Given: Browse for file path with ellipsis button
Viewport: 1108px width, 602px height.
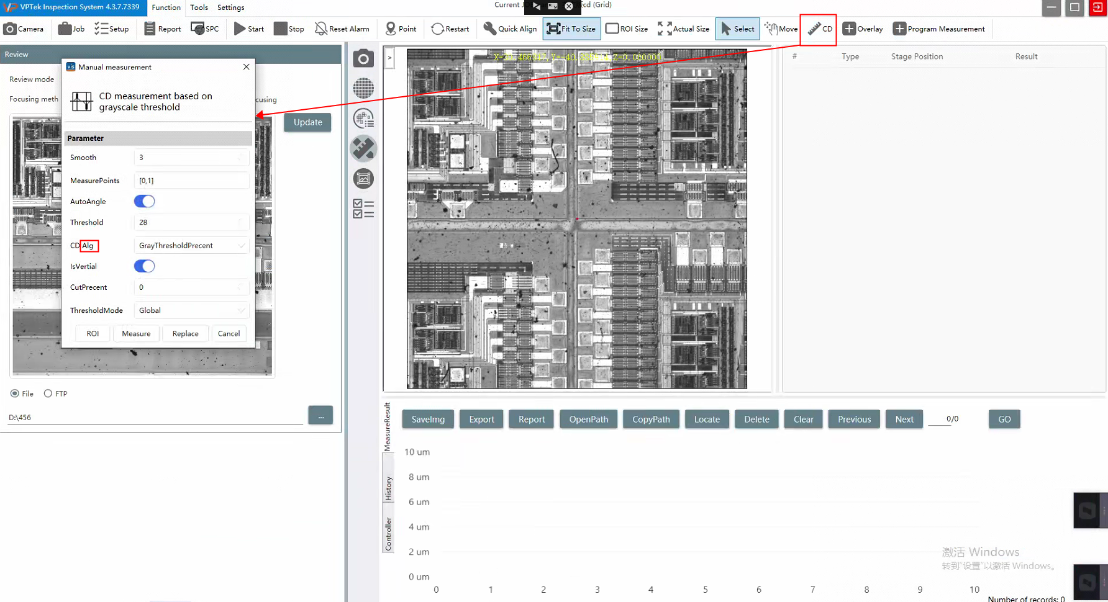Looking at the screenshot, I should 320,415.
